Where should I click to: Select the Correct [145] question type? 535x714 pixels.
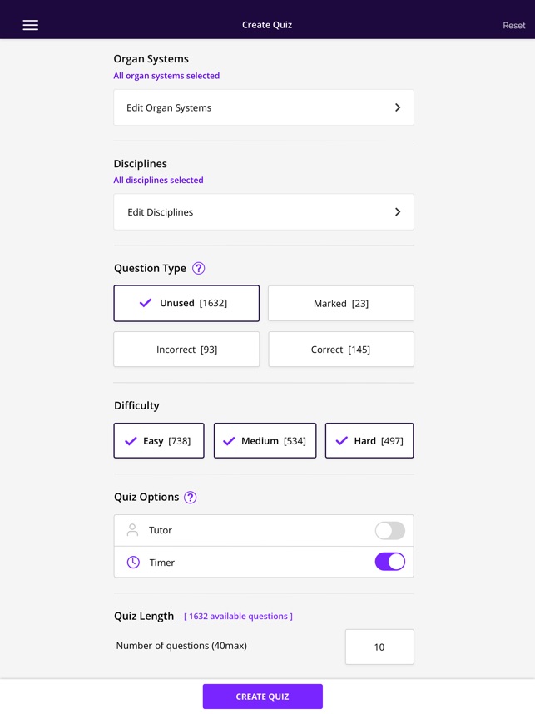340,349
